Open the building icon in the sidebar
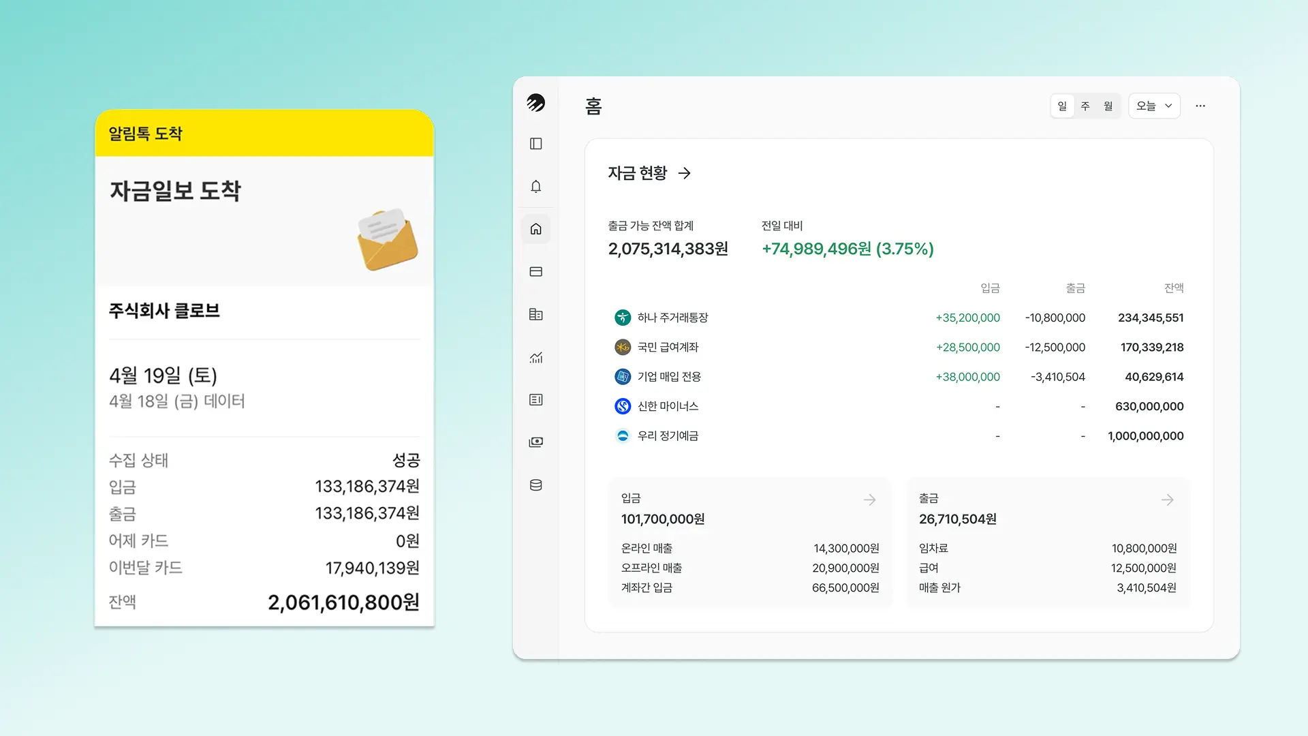Screen dimensions: 1308x736 (x=535, y=314)
